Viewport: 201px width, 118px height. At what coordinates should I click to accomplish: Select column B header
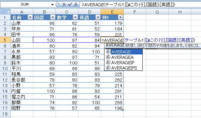44,12
